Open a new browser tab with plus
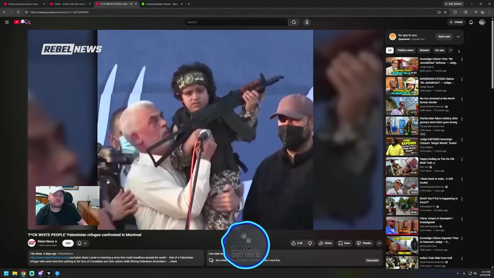The width and height of the screenshot is (494, 278). tap(188, 4)
